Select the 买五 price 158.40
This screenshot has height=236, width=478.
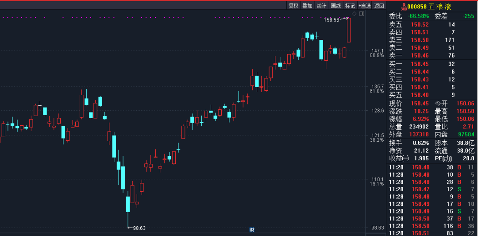coord(420,95)
